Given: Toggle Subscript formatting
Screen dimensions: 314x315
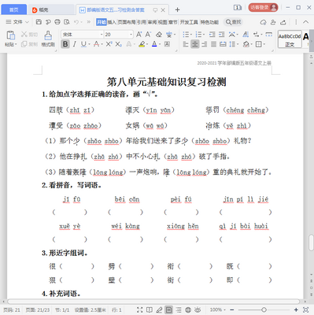Looking at the screenshot, I should (x=118, y=44).
